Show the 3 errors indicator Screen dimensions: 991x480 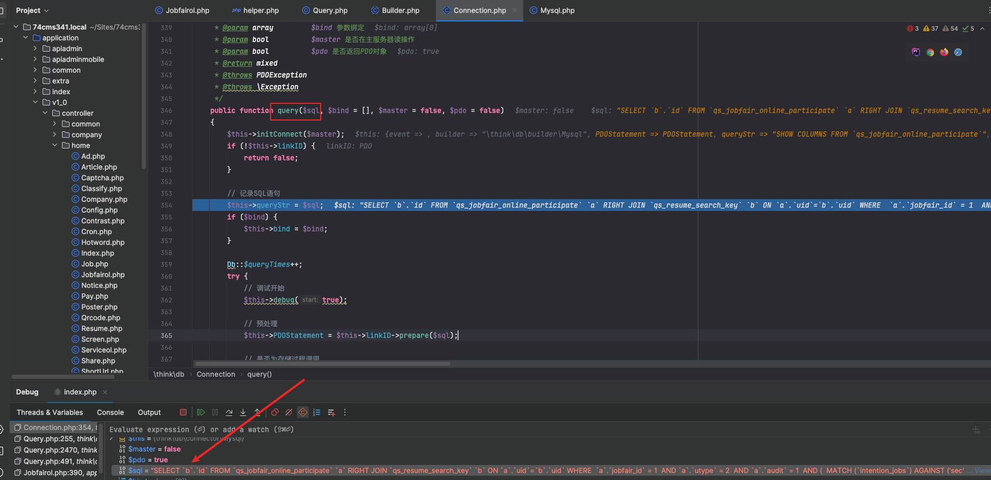(x=913, y=29)
